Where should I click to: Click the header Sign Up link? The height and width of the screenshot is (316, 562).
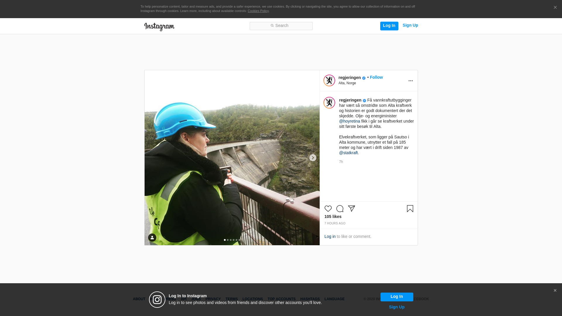coord(410,25)
